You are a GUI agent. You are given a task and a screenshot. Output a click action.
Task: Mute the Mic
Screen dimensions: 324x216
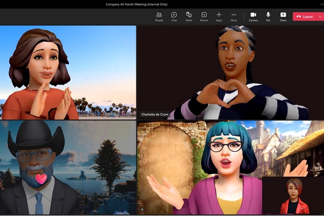pyautogui.click(x=268, y=17)
